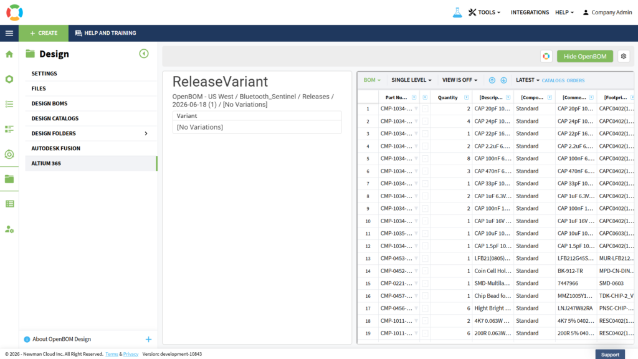Open Component column filter icon
638x359 pixels.
[550, 97]
